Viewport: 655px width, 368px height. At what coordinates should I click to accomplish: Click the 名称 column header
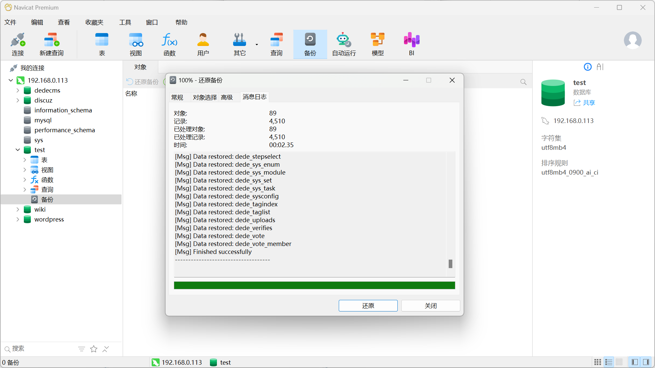131,94
